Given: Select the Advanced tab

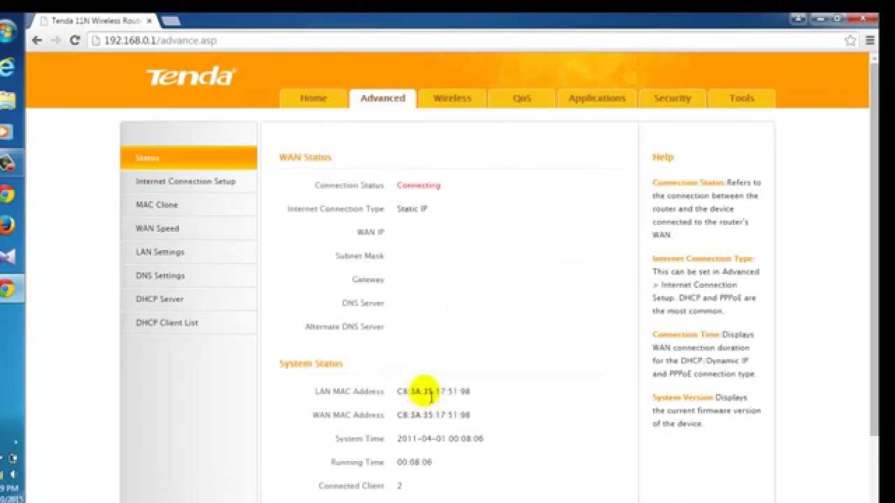Looking at the screenshot, I should [x=382, y=99].
